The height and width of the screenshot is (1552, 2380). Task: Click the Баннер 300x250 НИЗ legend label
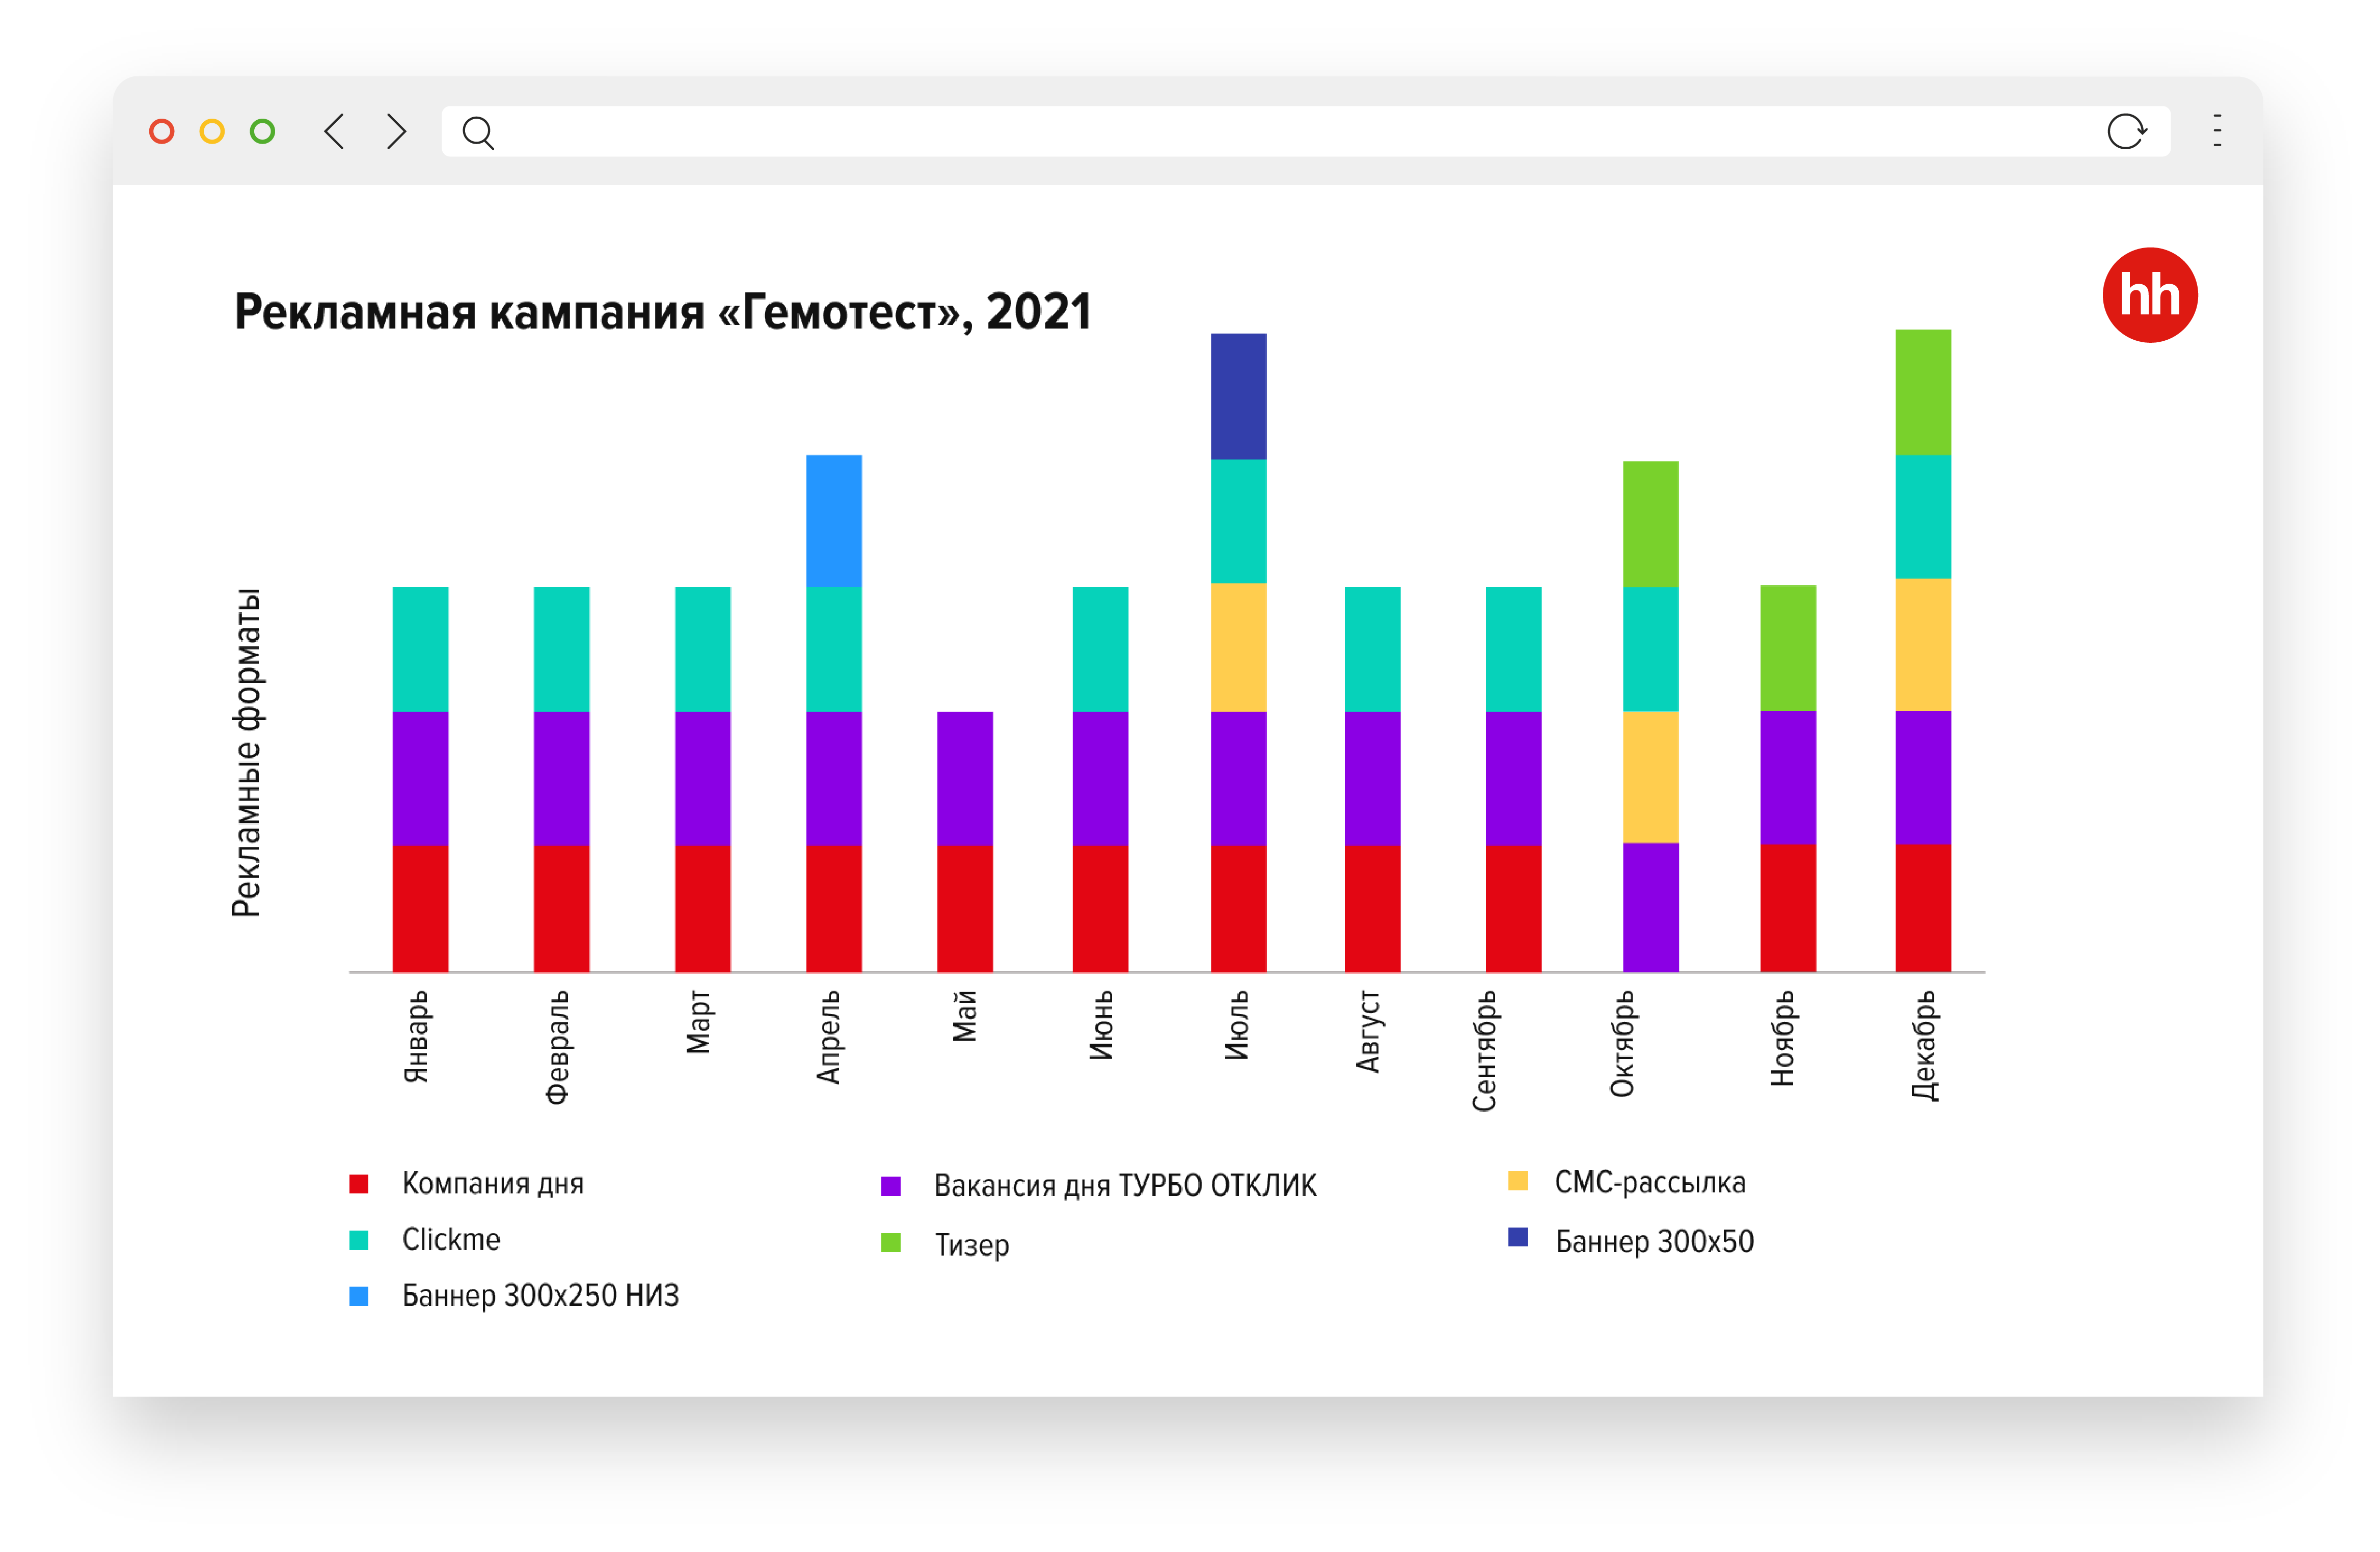point(541,1296)
